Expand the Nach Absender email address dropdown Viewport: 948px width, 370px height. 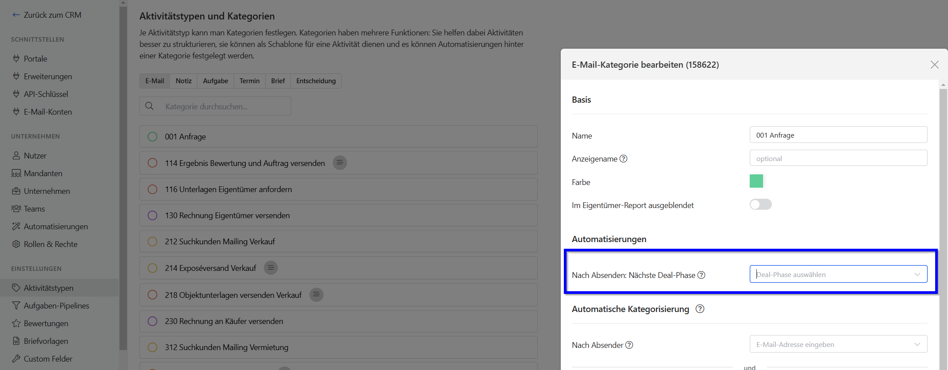click(x=838, y=344)
